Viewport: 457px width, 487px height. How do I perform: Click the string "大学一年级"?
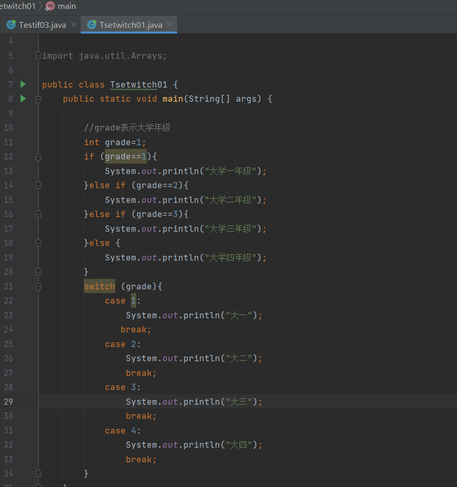(231, 171)
